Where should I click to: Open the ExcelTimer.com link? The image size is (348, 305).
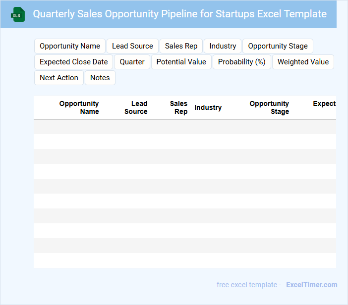tap(311, 285)
